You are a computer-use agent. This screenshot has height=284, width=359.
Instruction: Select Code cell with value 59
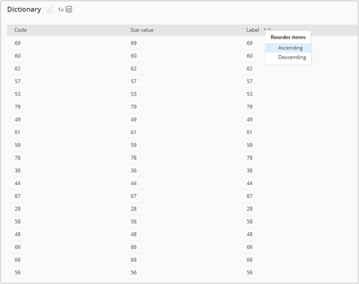click(18, 145)
